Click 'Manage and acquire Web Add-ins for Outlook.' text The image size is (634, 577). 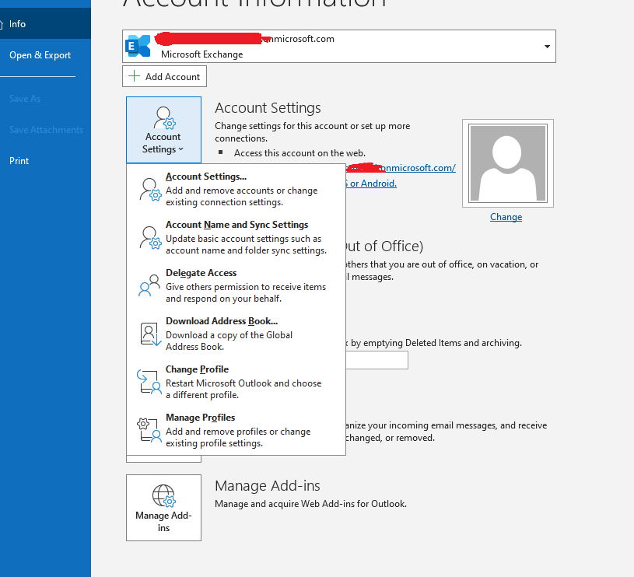(310, 504)
